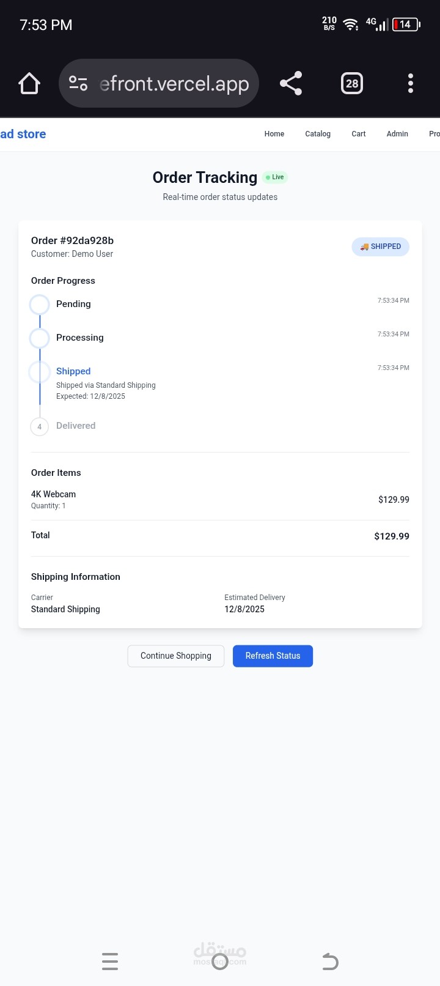Open the Cart page
Screen dimensions: 440x986
[359, 134]
